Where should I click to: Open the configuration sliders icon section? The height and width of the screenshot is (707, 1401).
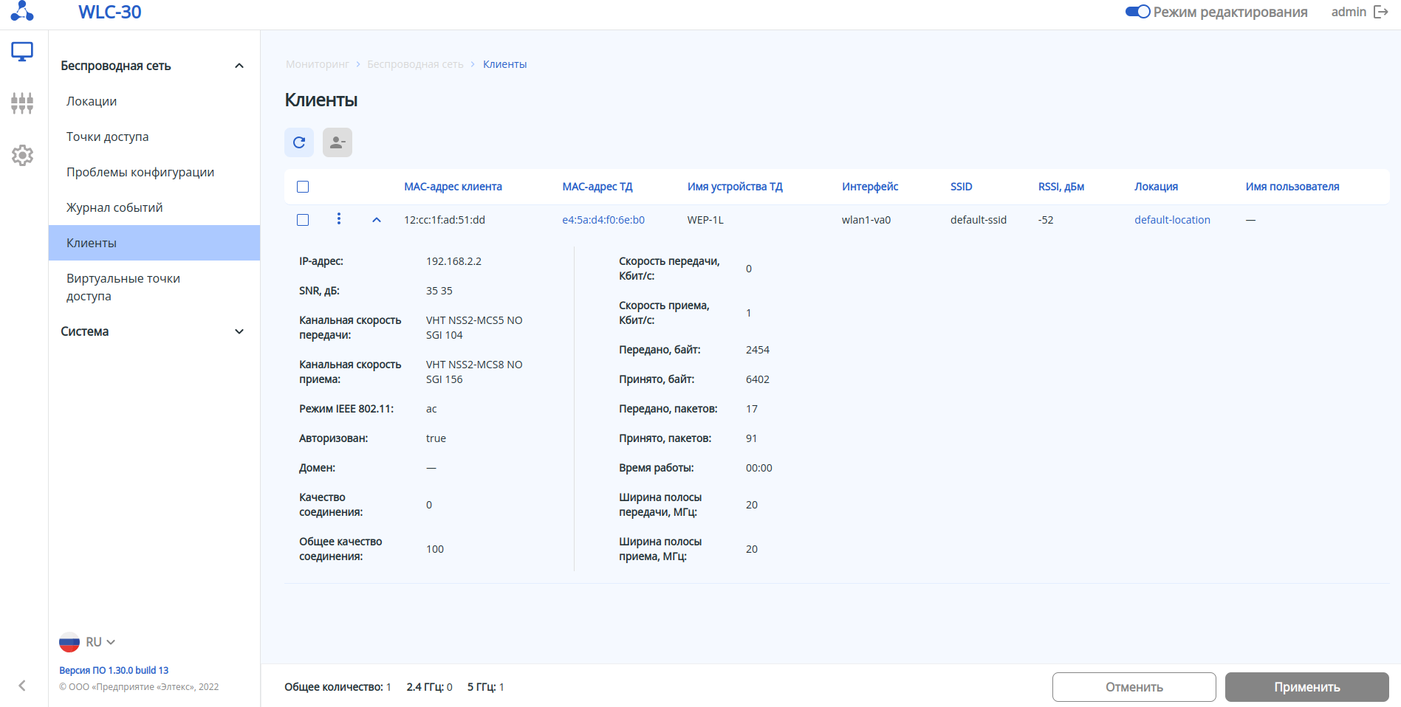tap(22, 103)
